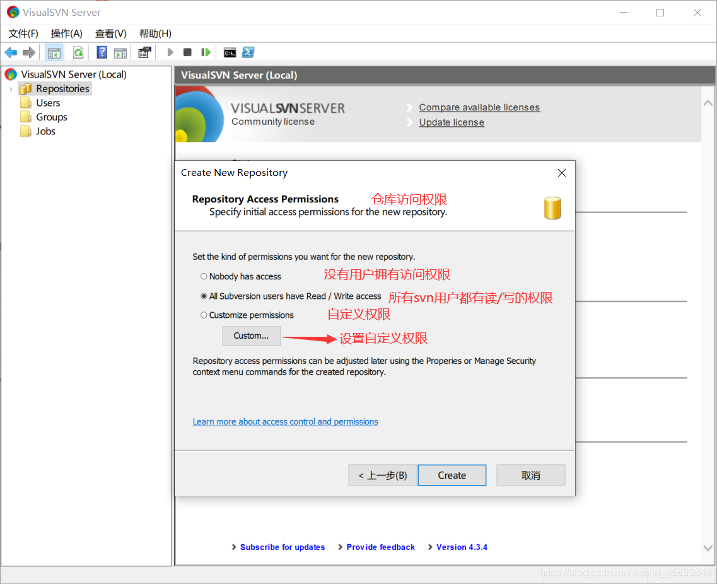Open the PowerShell toolbar icon
Screen dimensions: 717x584
click(248, 52)
